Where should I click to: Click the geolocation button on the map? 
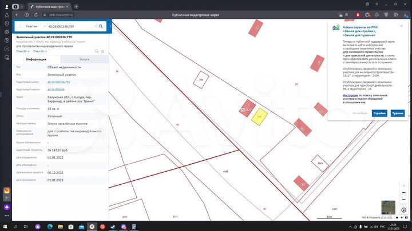(x=404, y=210)
